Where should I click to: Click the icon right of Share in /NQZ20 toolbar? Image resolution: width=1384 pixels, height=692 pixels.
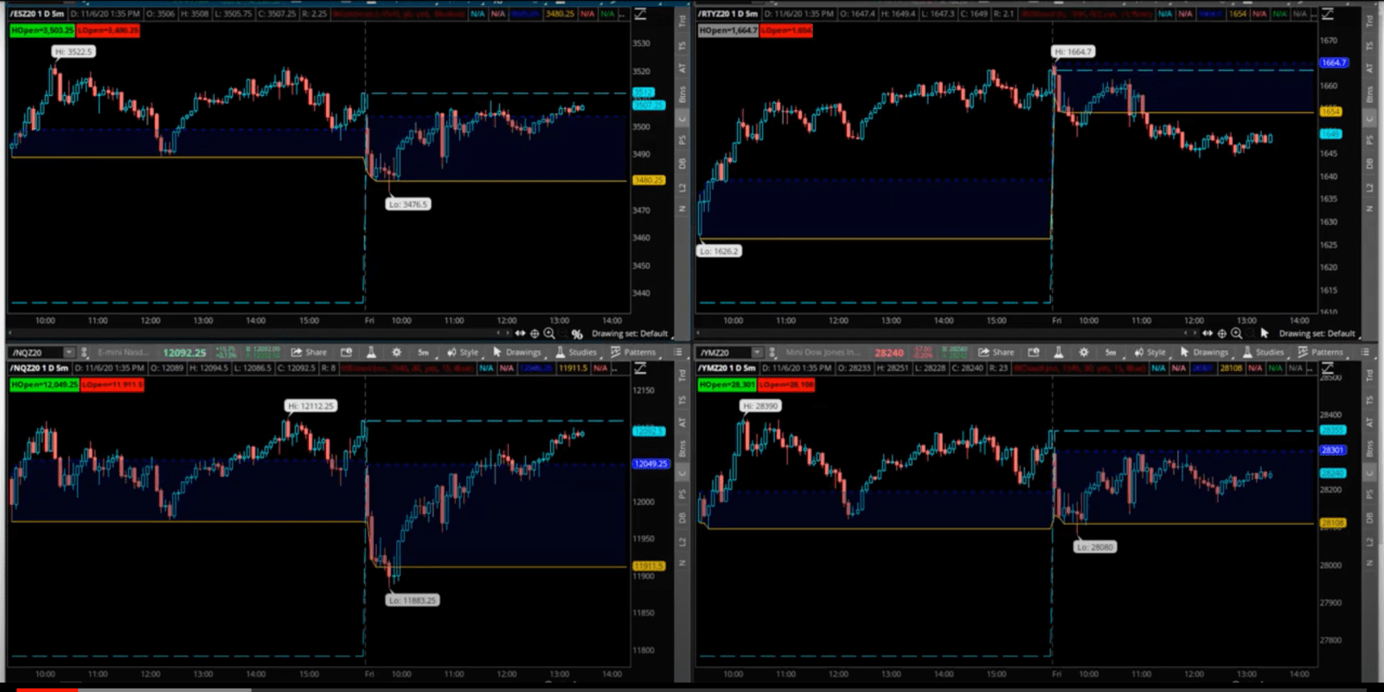tap(346, 352)
